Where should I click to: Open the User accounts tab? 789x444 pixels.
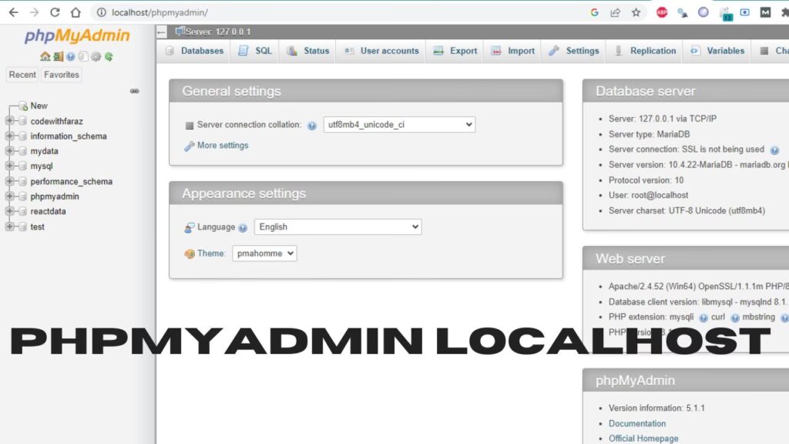pos(381,51)
